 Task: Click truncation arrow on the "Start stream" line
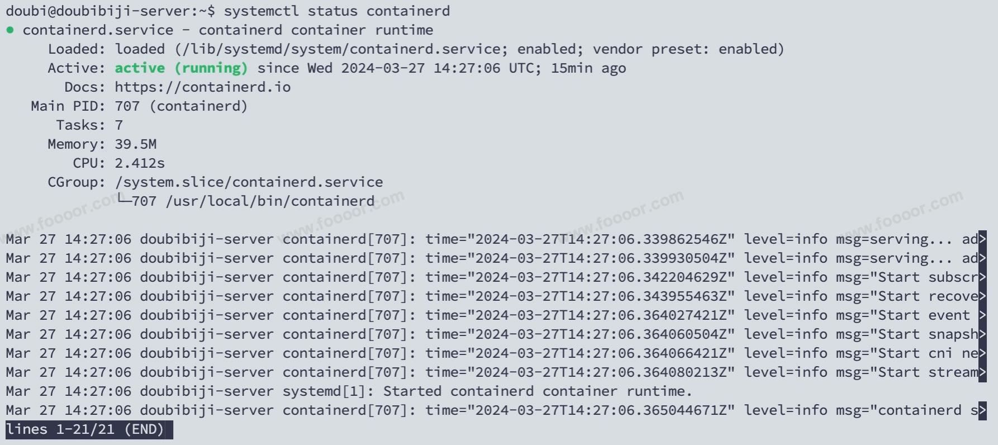click(x=982, y=372)
